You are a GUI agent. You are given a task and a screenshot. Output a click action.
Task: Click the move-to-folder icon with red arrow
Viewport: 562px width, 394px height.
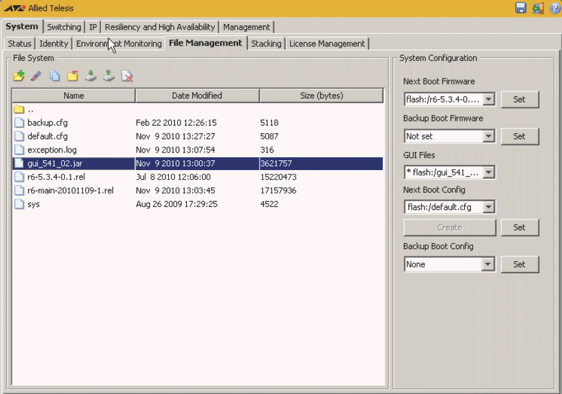click(73, 76)
